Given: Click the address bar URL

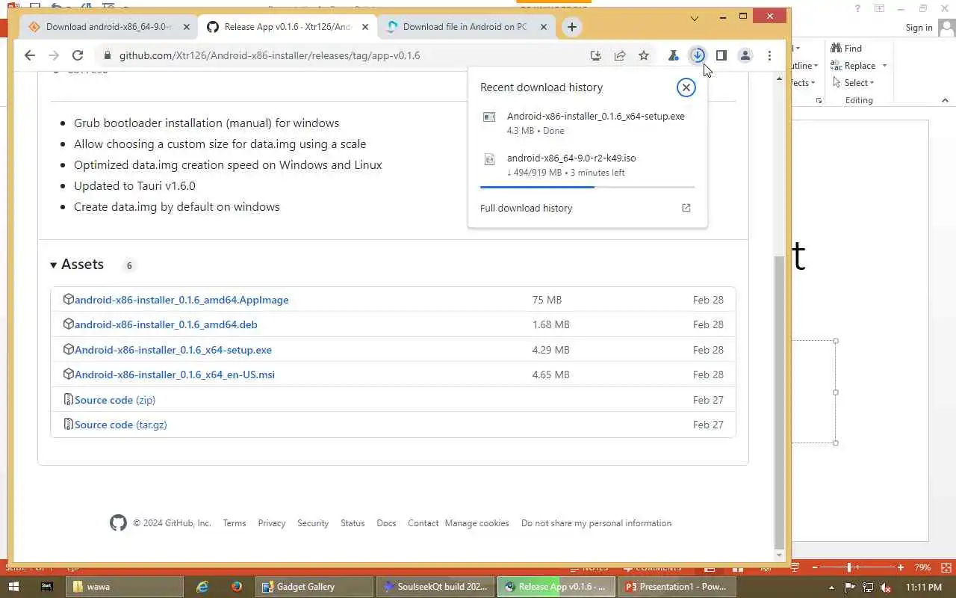Looking at the screenshot, I should click(270, 55).
